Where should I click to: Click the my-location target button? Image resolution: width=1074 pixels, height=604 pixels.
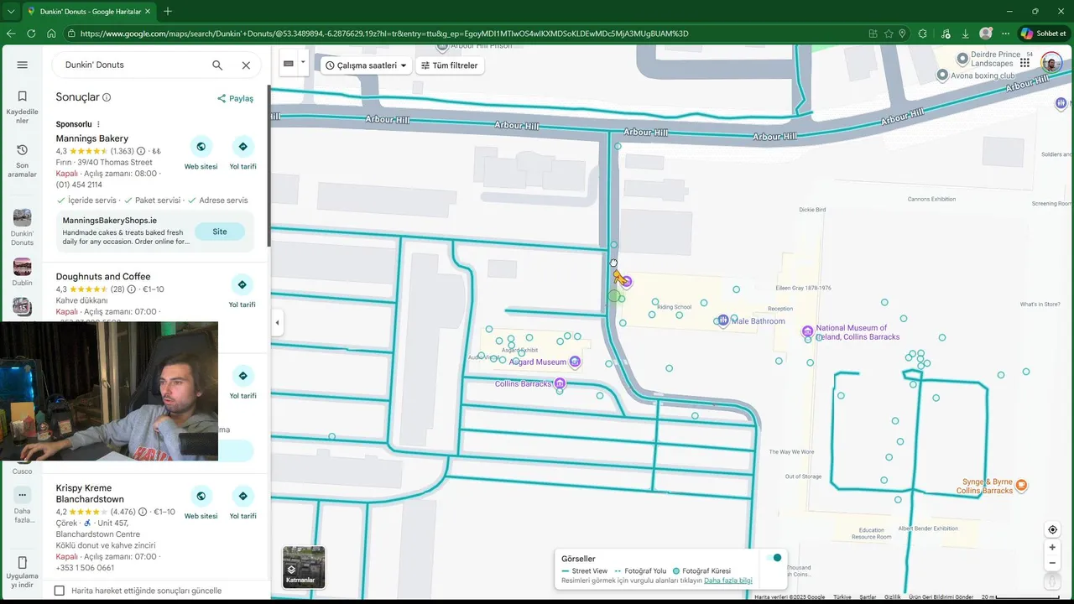(1052, 529)
